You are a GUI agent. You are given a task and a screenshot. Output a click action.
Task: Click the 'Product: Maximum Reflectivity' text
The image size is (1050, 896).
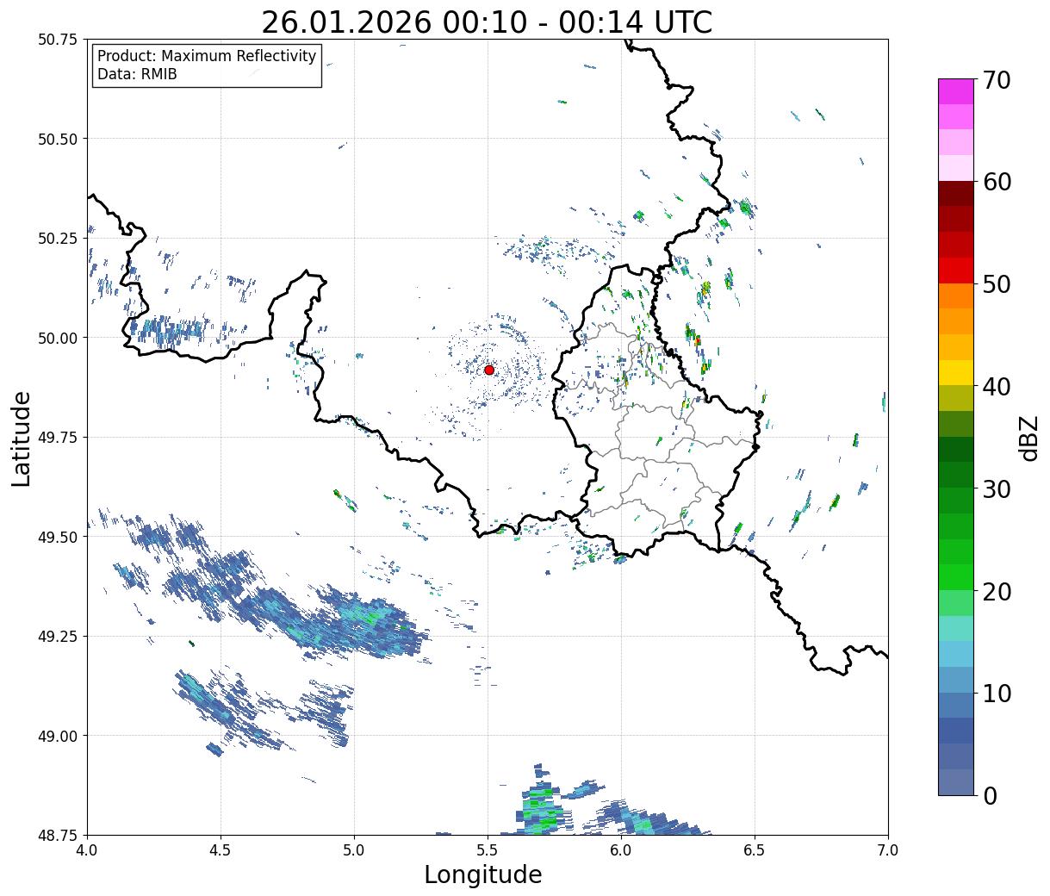tap(207, 56)
